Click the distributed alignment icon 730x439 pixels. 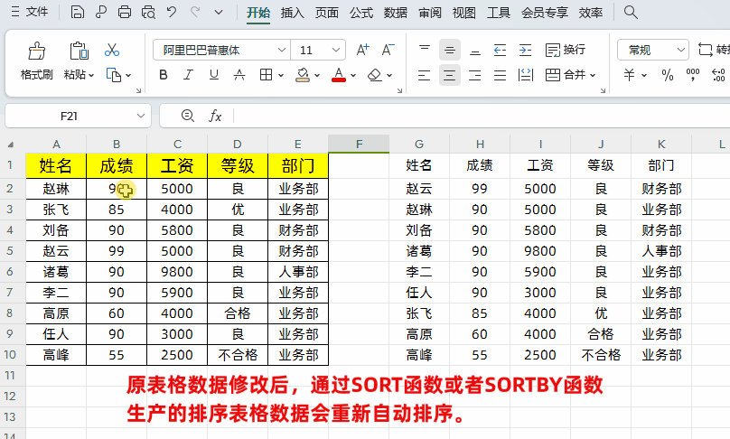[525, 74]
